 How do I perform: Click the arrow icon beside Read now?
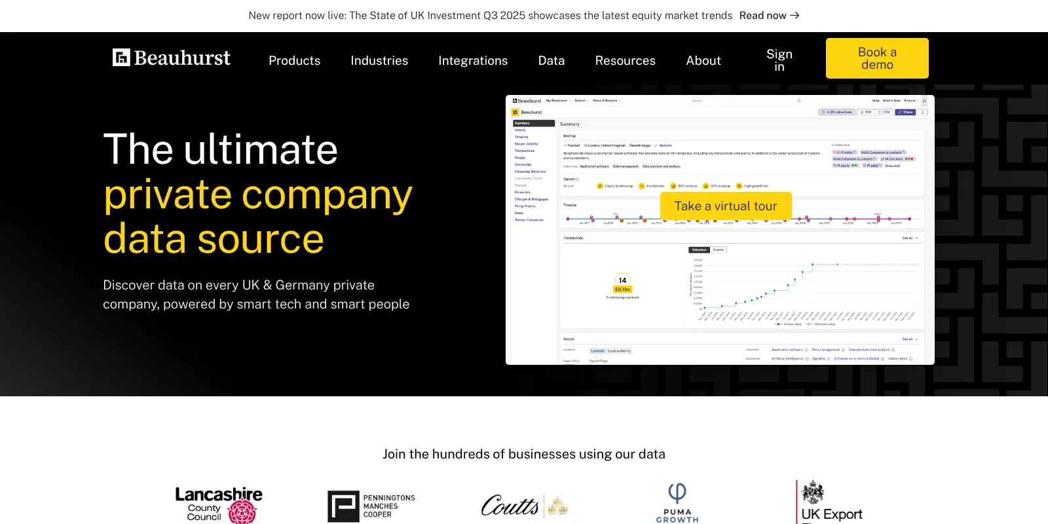pyautogui.click(x=795, y=15)
